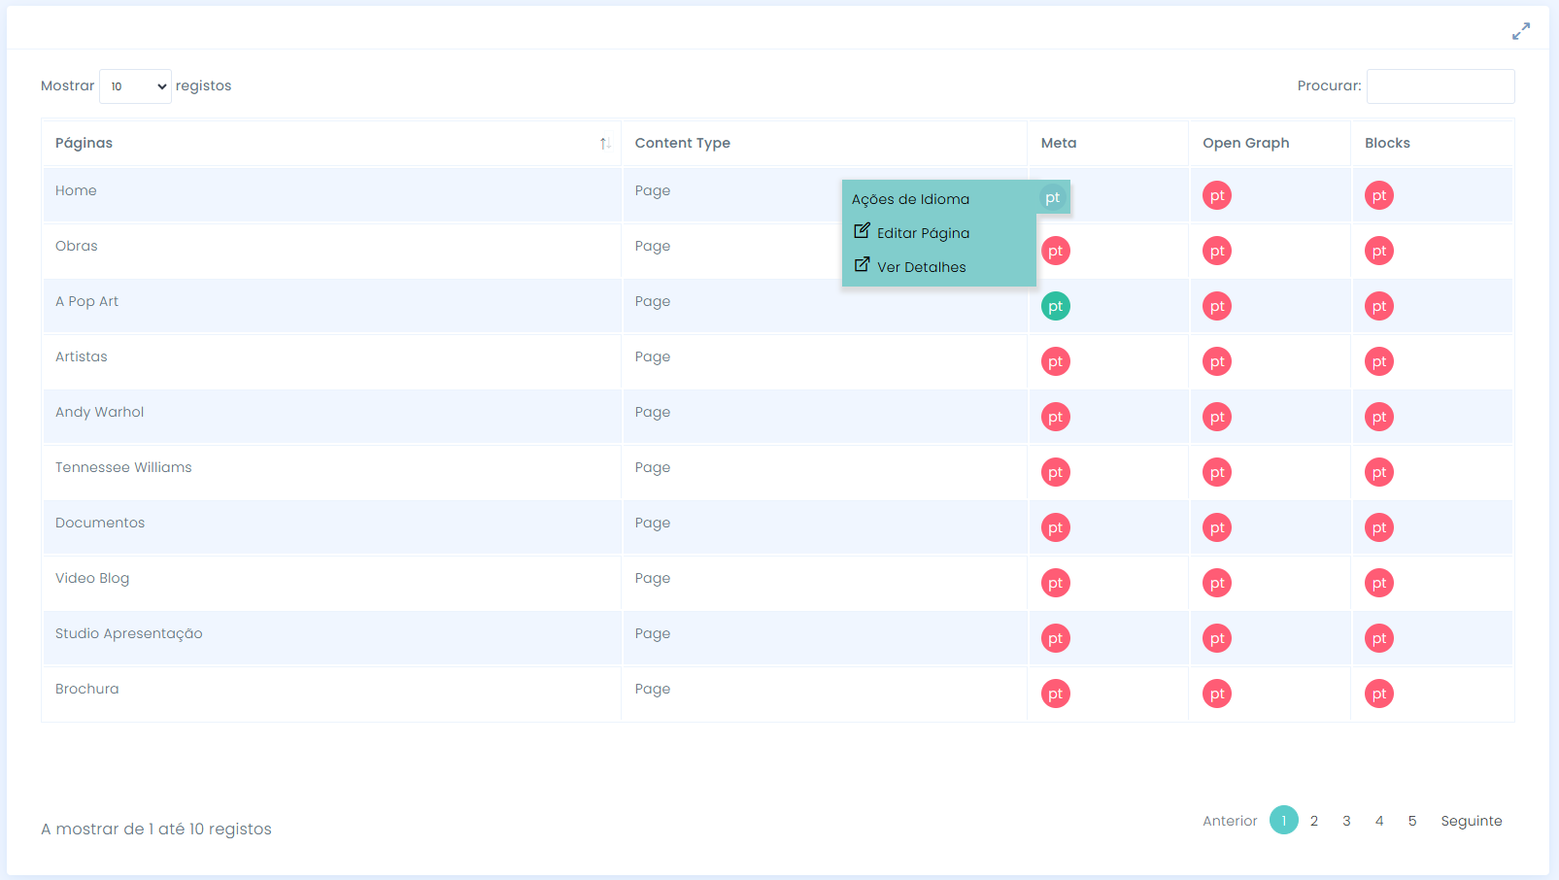The image size is (1559, 880).
Task: Click the Content Type column header
Action: [682, 143]
